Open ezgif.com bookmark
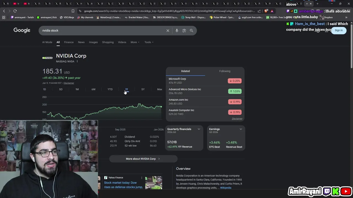 coord(250,17)
